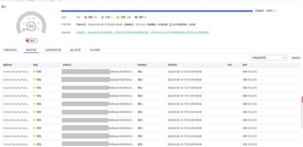Viewport: 303px width, 147px height.
Task: Select the 漏洞列表 tab
Action: [x=31, y=50]
